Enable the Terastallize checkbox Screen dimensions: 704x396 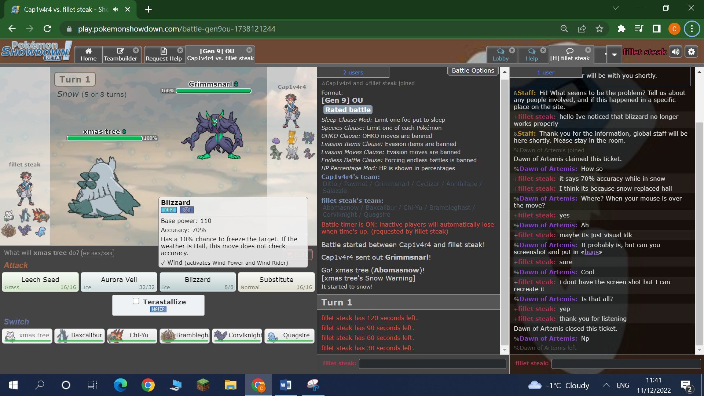pos(136,301)
